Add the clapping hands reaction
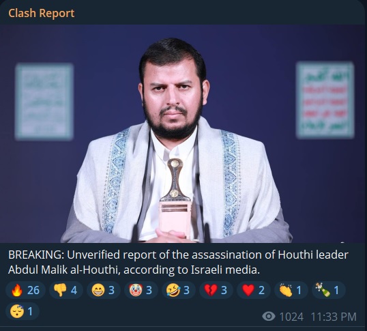 [291, 290]
